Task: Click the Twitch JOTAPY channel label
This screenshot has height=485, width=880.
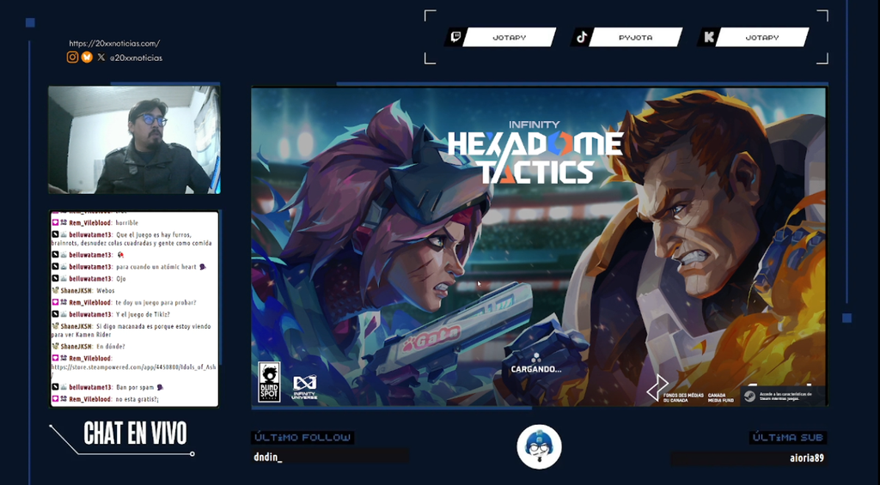Action: pos(509,37)
